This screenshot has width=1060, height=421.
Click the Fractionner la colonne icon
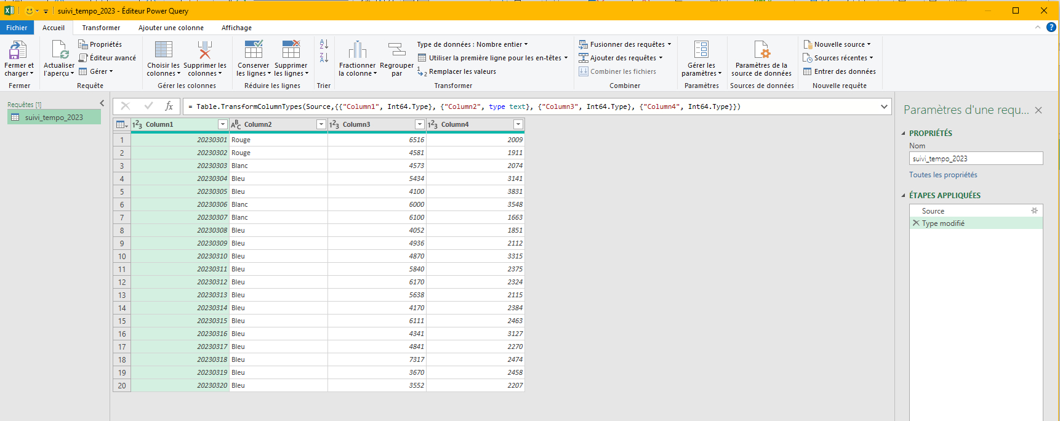[357, 50]
